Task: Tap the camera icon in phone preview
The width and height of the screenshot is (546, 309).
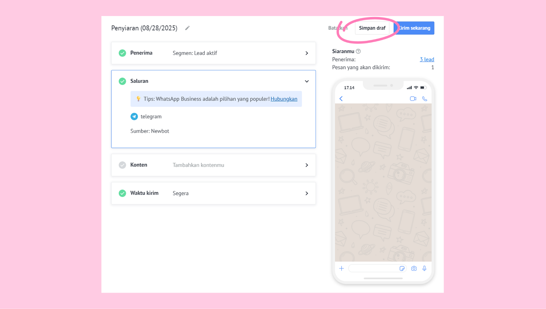Action: 414,268
